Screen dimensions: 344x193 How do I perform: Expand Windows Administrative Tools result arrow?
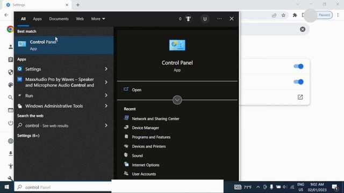pos(106,106)
